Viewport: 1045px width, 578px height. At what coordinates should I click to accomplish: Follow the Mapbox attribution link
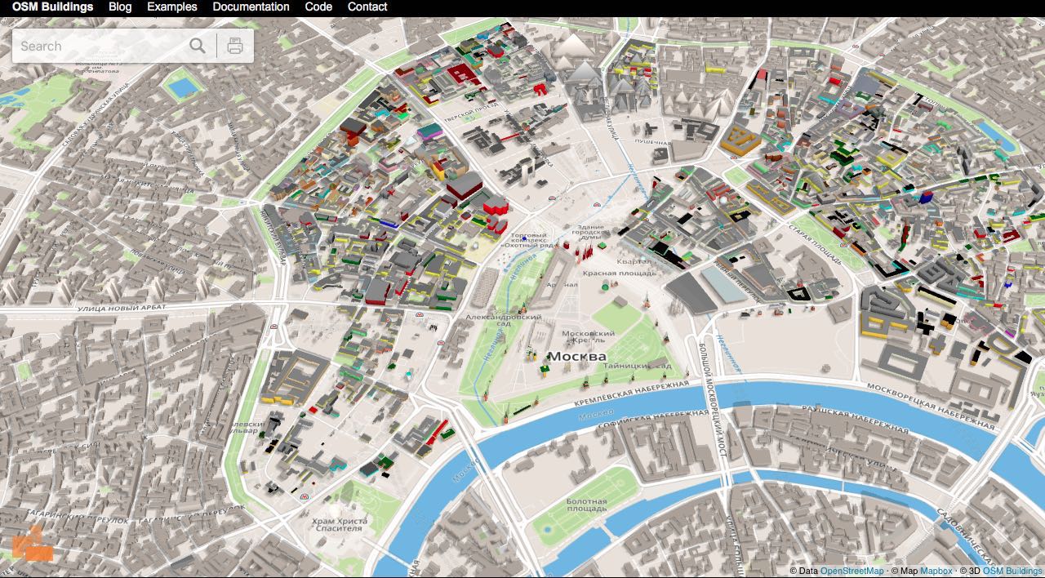(936, 571)
